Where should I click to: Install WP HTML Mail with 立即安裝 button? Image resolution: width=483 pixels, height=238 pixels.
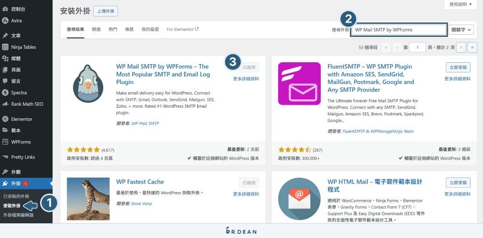click(458, 182)
